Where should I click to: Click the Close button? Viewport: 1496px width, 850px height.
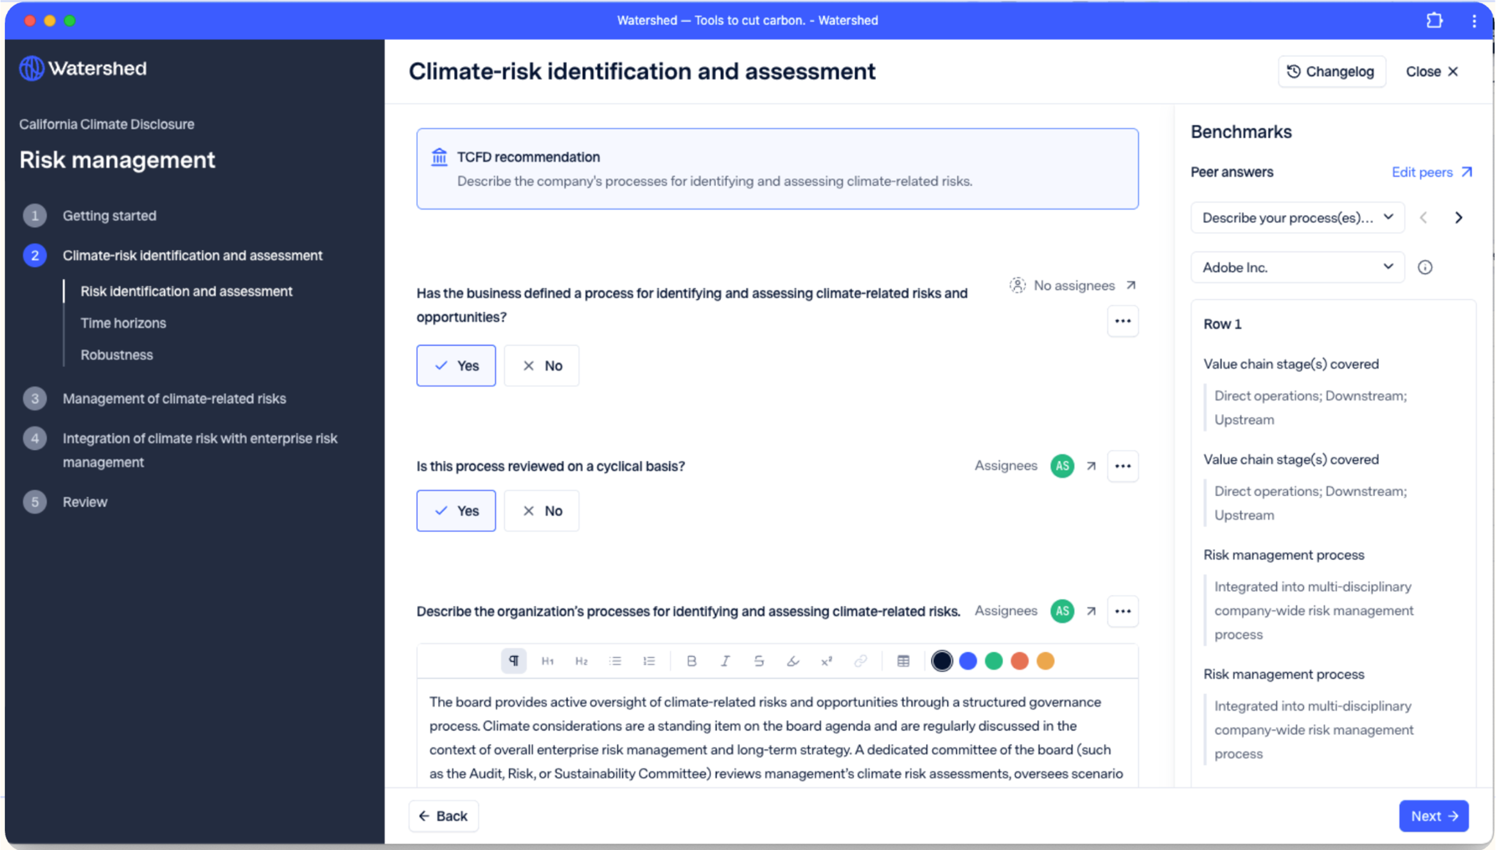coord(1432,72)
